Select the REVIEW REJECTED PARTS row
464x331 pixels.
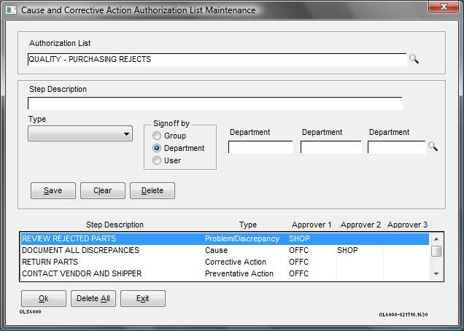[225, 238]
